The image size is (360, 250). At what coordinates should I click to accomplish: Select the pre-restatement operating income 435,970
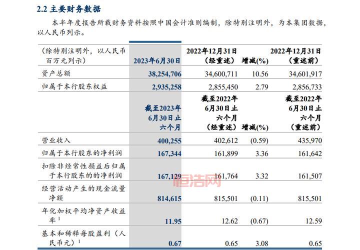(x=306, y=141)
